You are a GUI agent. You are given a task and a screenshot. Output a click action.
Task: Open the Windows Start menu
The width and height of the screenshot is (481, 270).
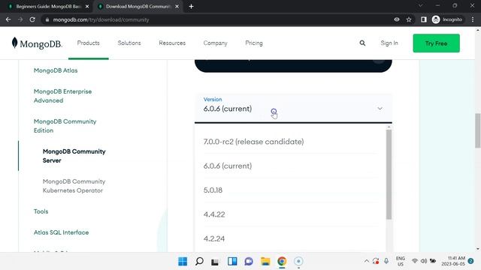pyautogui.click(x=183, y=261)
